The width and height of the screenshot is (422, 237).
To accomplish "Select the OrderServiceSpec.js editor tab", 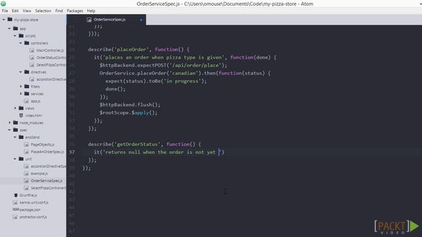I will 107,20.
